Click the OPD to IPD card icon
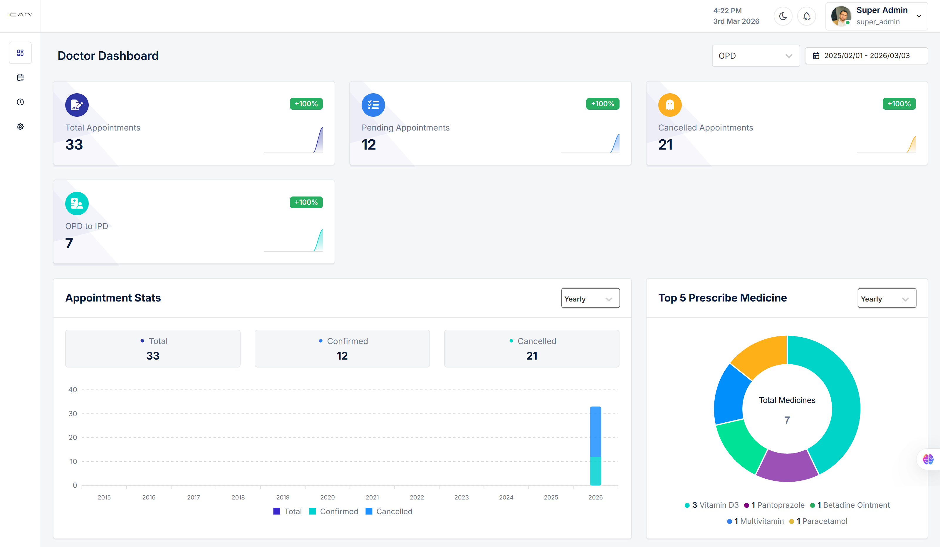 point(77,203)
